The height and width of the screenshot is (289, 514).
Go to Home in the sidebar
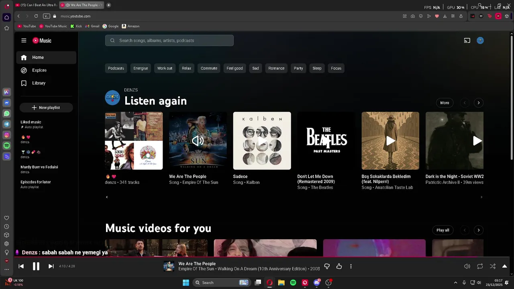(x=46, y=57)
